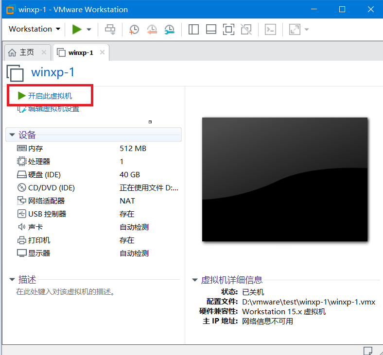Click the status bar message log icon
Screen dimensions: 383x355
(368, 351)
